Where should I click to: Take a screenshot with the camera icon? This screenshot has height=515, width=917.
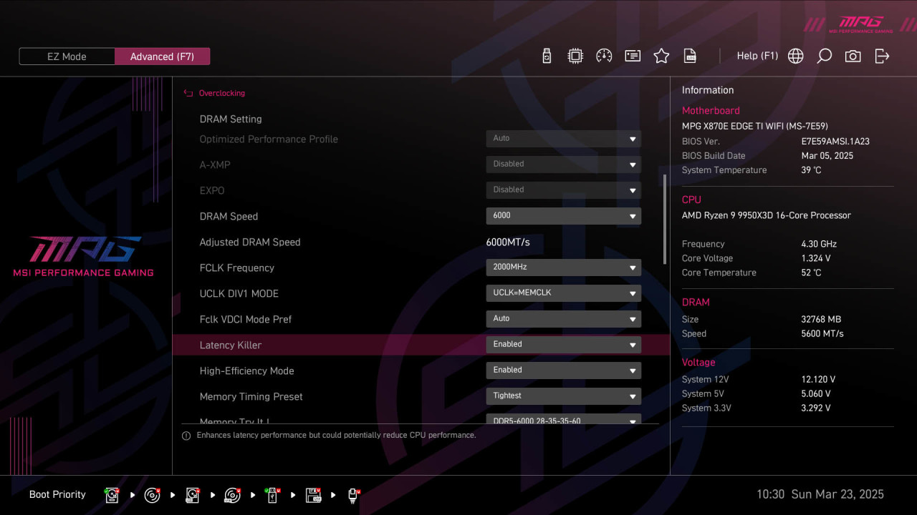point(853,56)
